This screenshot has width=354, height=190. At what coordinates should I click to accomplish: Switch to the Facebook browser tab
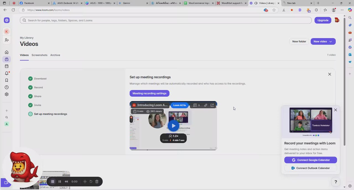pyautogui.click(x=35, y=3)
